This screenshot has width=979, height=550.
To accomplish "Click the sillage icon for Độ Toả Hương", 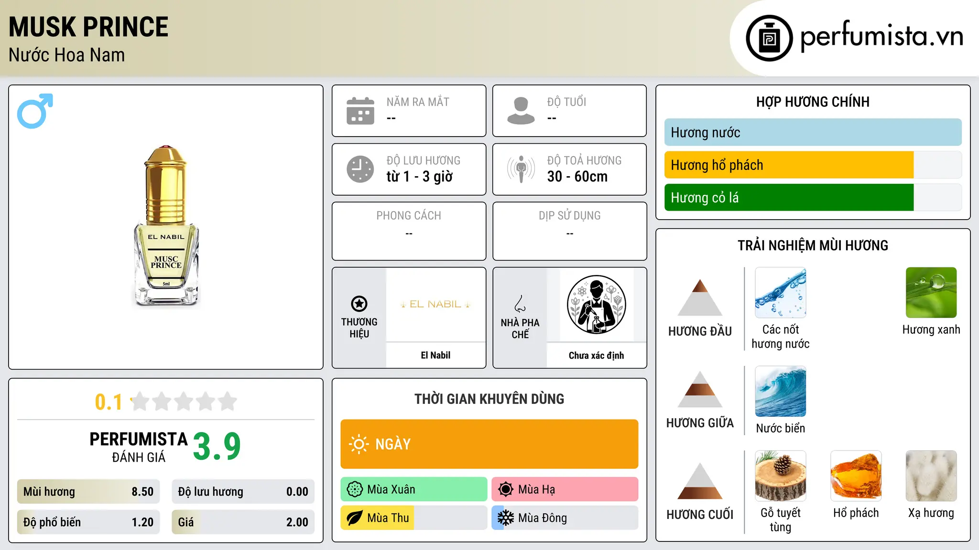I will pos(521,169).
